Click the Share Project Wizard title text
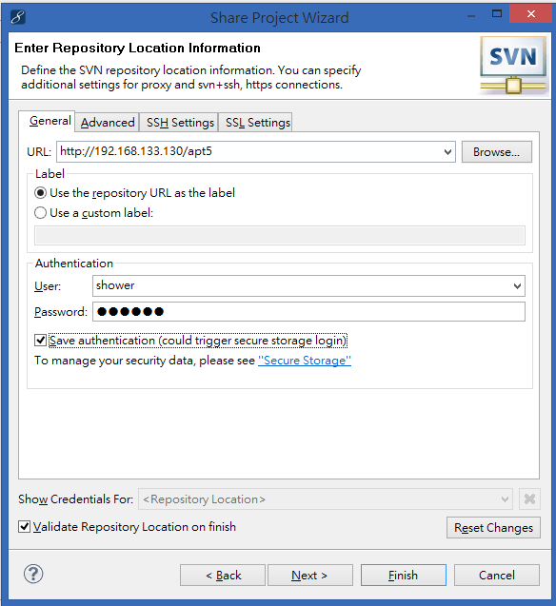This screenshot has height=606, width=556. pos(280,18)
